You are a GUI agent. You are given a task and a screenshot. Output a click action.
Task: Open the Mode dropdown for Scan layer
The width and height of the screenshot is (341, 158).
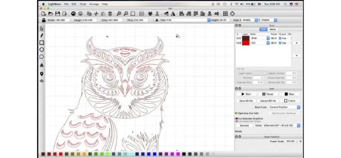[x=260, y=38]
